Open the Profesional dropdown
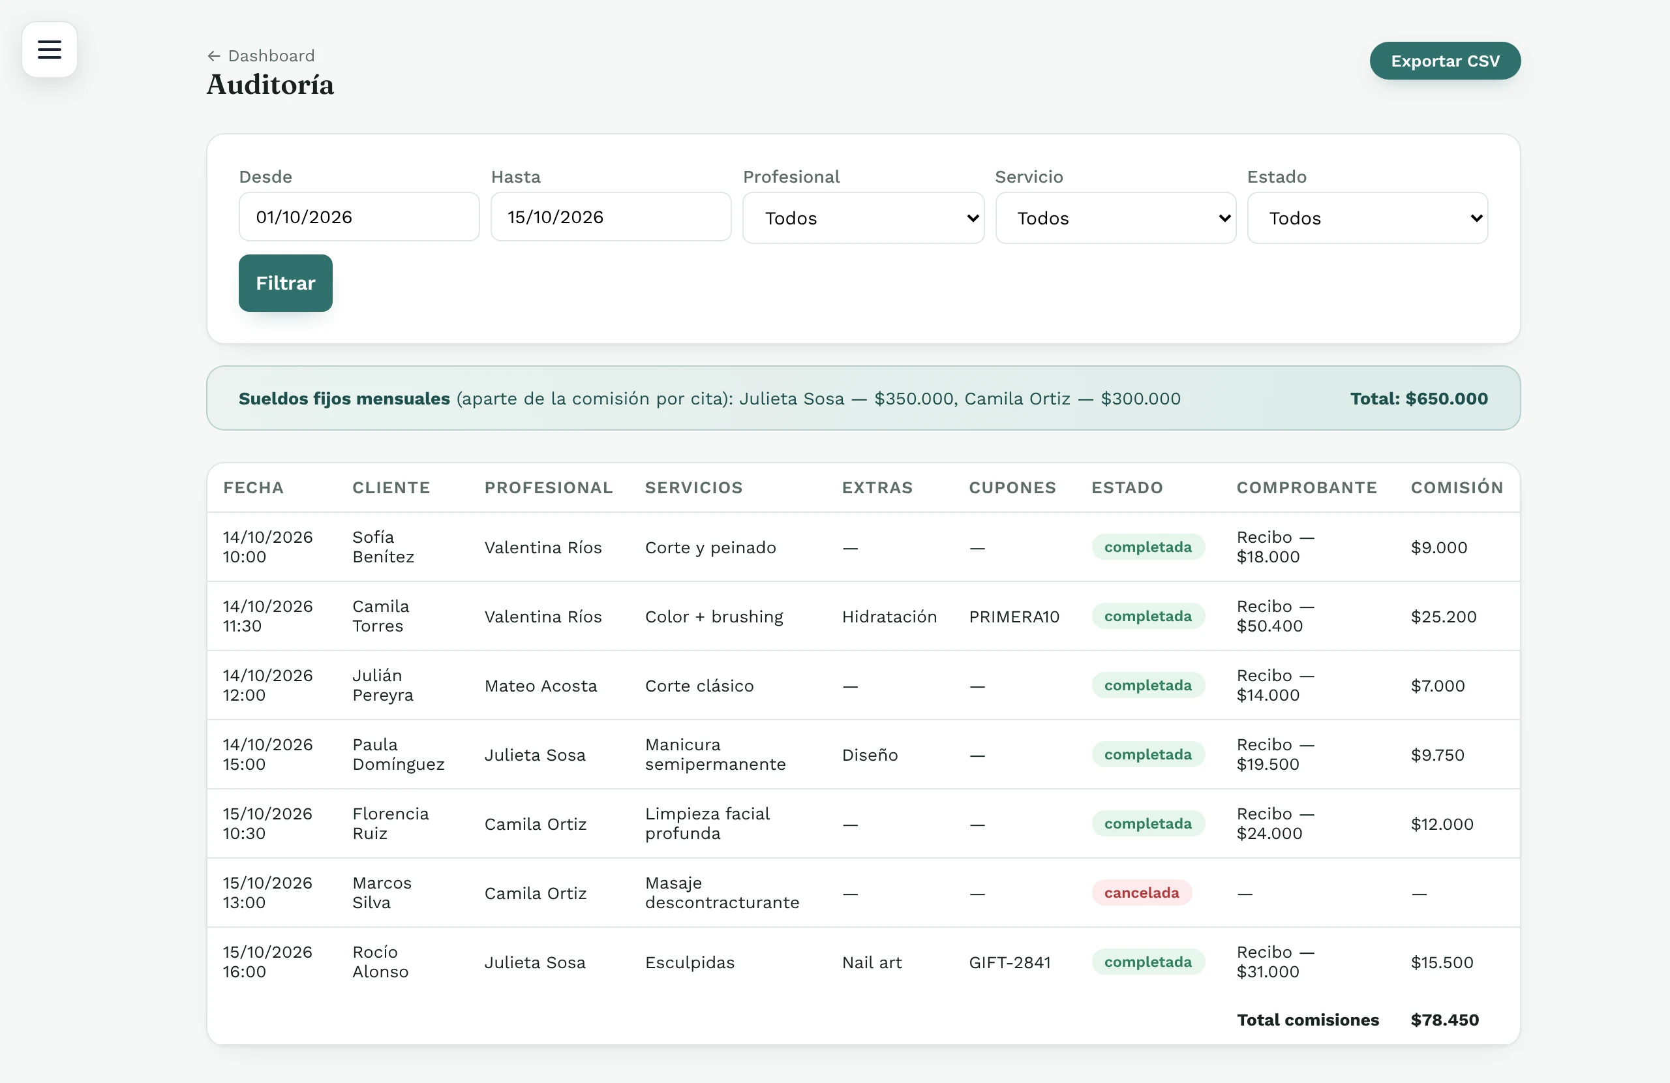This screenshot has height=1083, width=1670. (863, 219)
